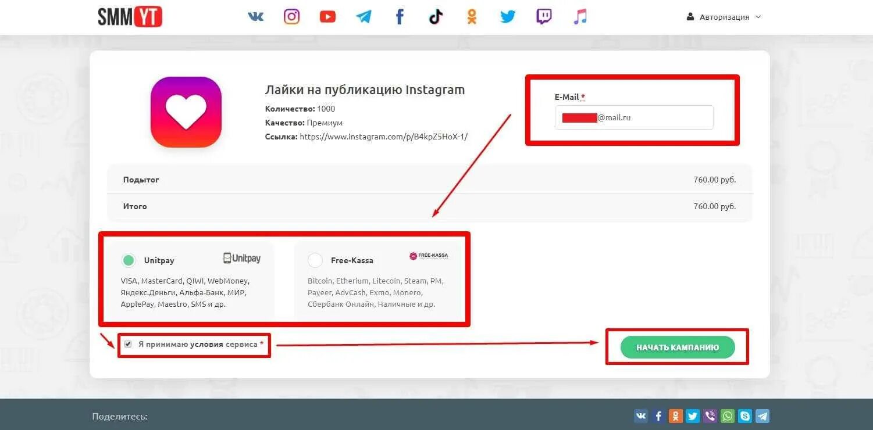873x430 pixels.
Task: Open the Instagram icon in top navigation
Action: click(x=291, y=16)
